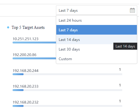The width and height of the screenshot is (139, 111).
Task: Click IP address 10.251.251.123
Action: [x=26, y=39]
